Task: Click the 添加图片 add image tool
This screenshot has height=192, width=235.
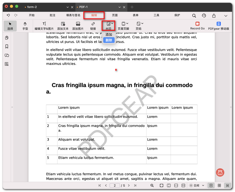Action: [x=78, y=26]
